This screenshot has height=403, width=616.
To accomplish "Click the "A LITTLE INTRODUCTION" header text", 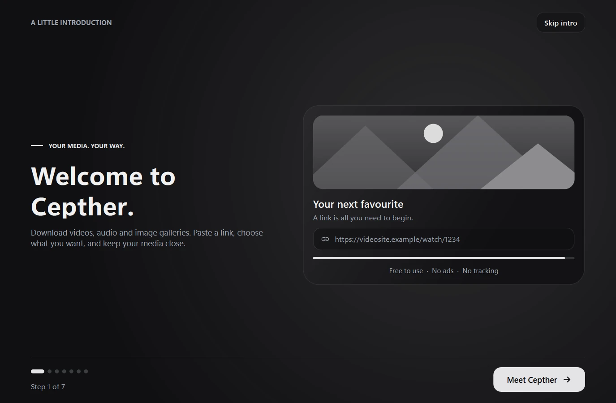I will click(71, 22).
